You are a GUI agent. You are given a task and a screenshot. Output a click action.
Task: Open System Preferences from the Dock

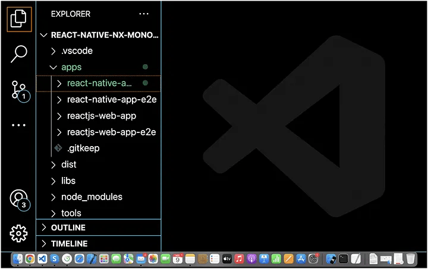coord(313,259)
